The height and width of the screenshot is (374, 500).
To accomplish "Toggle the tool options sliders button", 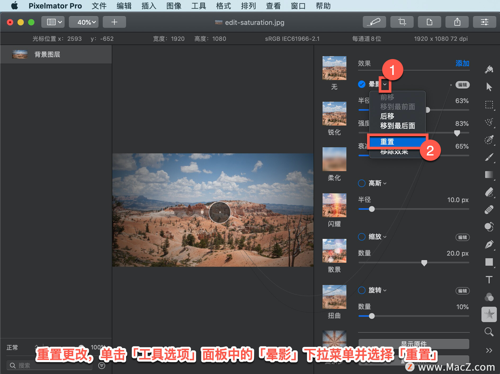I will [484, 22].
